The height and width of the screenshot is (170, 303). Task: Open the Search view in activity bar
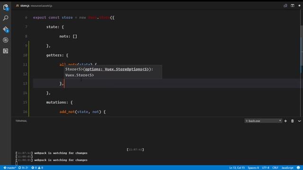tap(6, 18)
